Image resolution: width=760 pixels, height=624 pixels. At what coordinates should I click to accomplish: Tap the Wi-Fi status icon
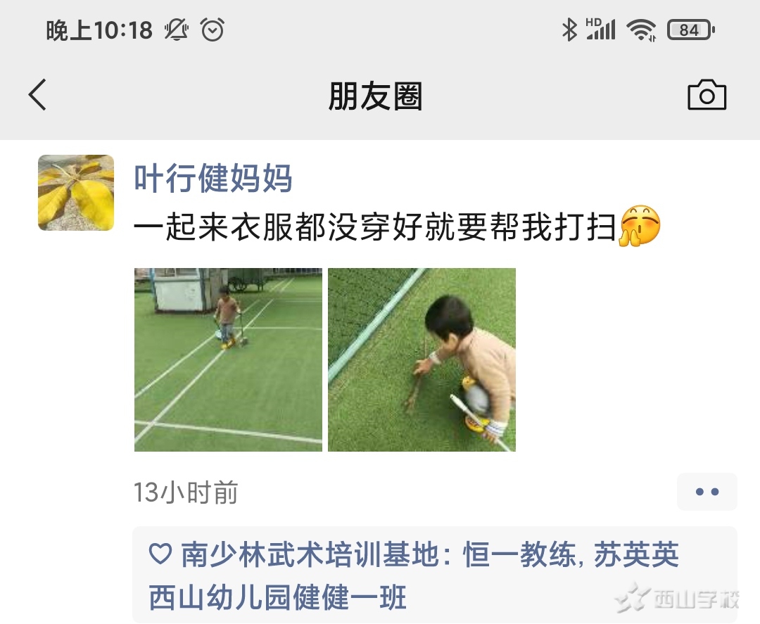tap(641, 30)
